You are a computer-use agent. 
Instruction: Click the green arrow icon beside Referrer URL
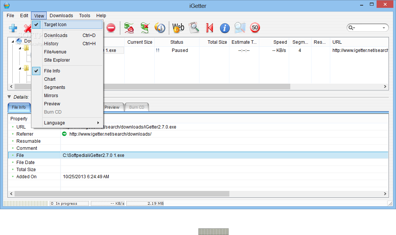tap(64, 134)
